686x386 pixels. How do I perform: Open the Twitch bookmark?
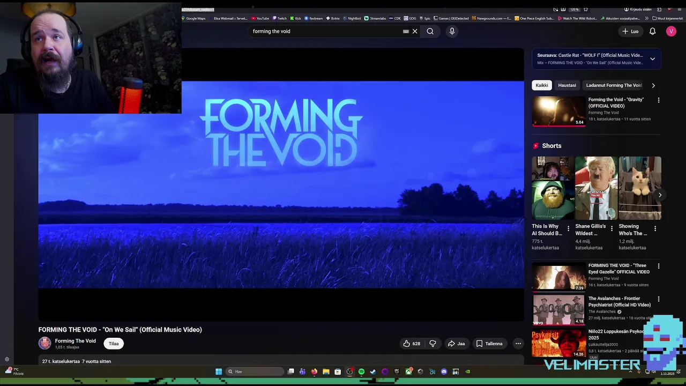click(x=280, y=18)
